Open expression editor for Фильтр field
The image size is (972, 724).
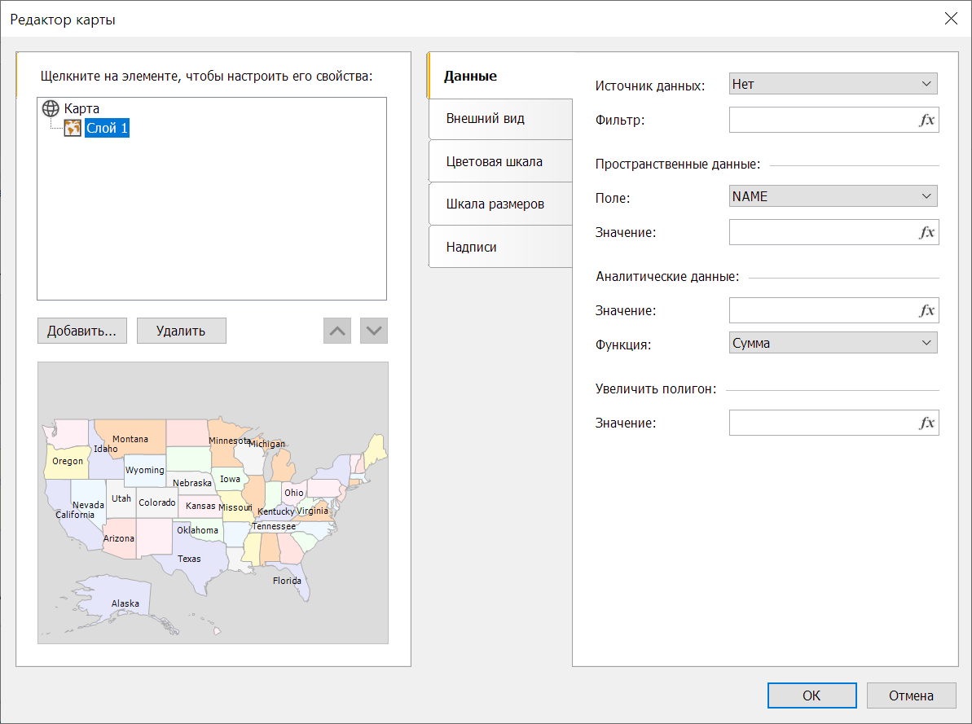[926, 121]
